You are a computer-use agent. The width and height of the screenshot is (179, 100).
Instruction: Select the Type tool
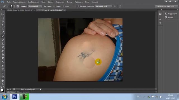tap(3, 69)
